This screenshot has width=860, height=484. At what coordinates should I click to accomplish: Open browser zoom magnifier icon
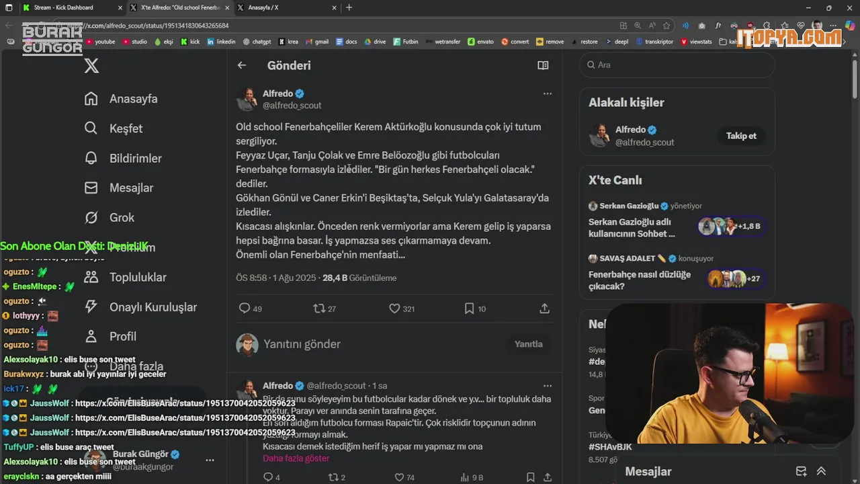(638, 26)
